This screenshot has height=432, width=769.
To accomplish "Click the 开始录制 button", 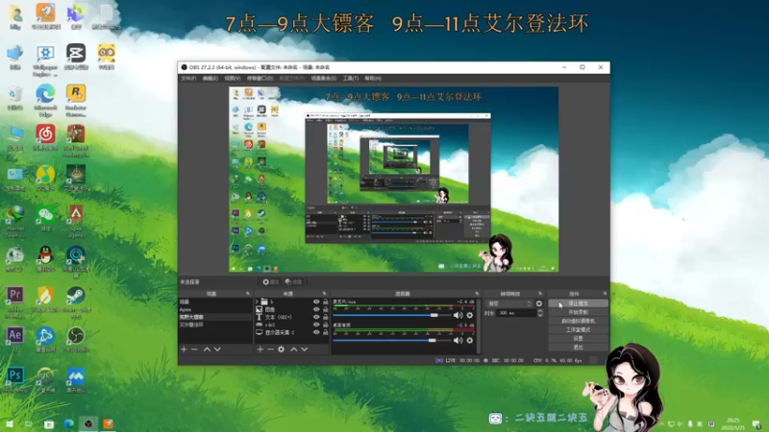I will pyautogui.click(x=579, y=313).
